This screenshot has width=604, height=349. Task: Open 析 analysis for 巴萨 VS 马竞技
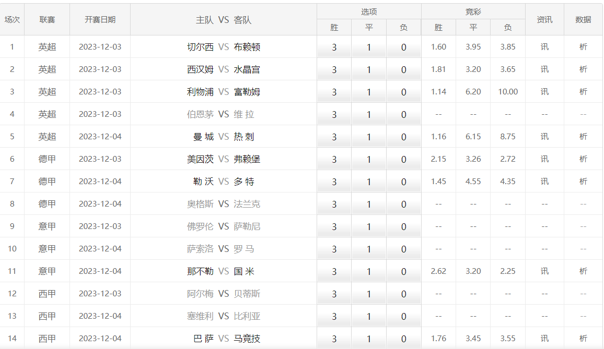pos(583,338)
